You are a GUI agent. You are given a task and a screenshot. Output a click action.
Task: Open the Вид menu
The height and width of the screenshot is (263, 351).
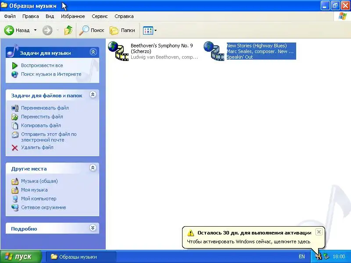(50, 16)
